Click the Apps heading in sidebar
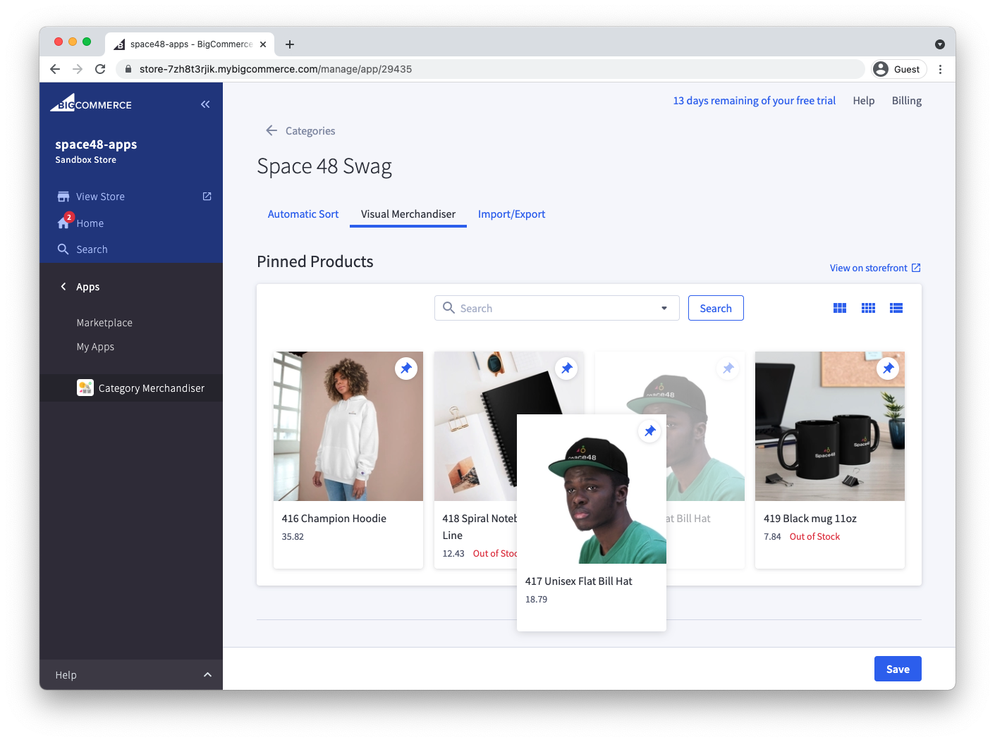Screen dimensions: 995x742 (x=88, y=287)
